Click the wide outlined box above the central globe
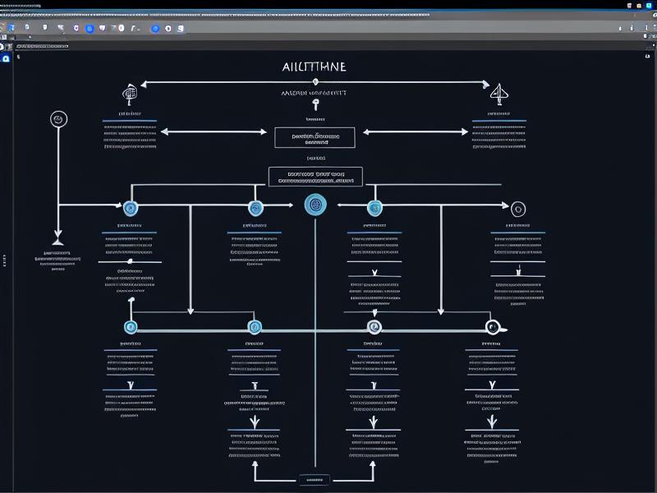The height and width of the screenshot is (493, 657). tap(315, 177)
